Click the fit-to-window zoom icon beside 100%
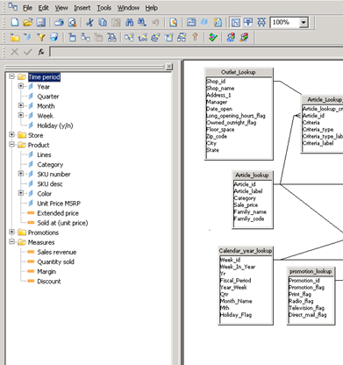 coord(261,22)
